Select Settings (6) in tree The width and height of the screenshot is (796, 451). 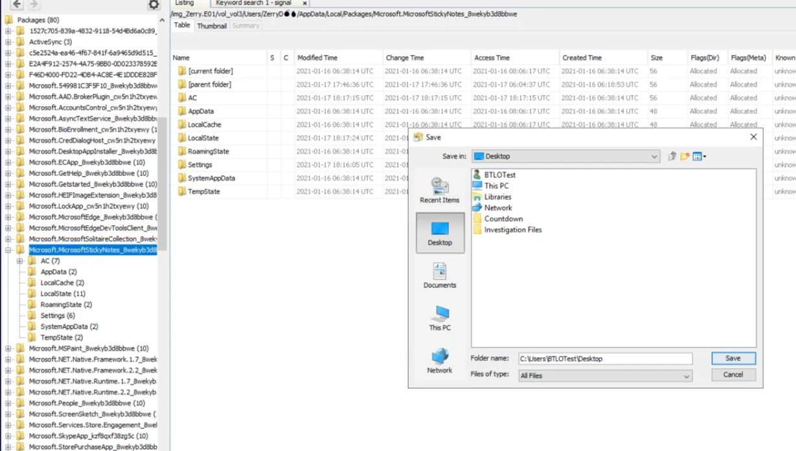click(x=58, y=316)
